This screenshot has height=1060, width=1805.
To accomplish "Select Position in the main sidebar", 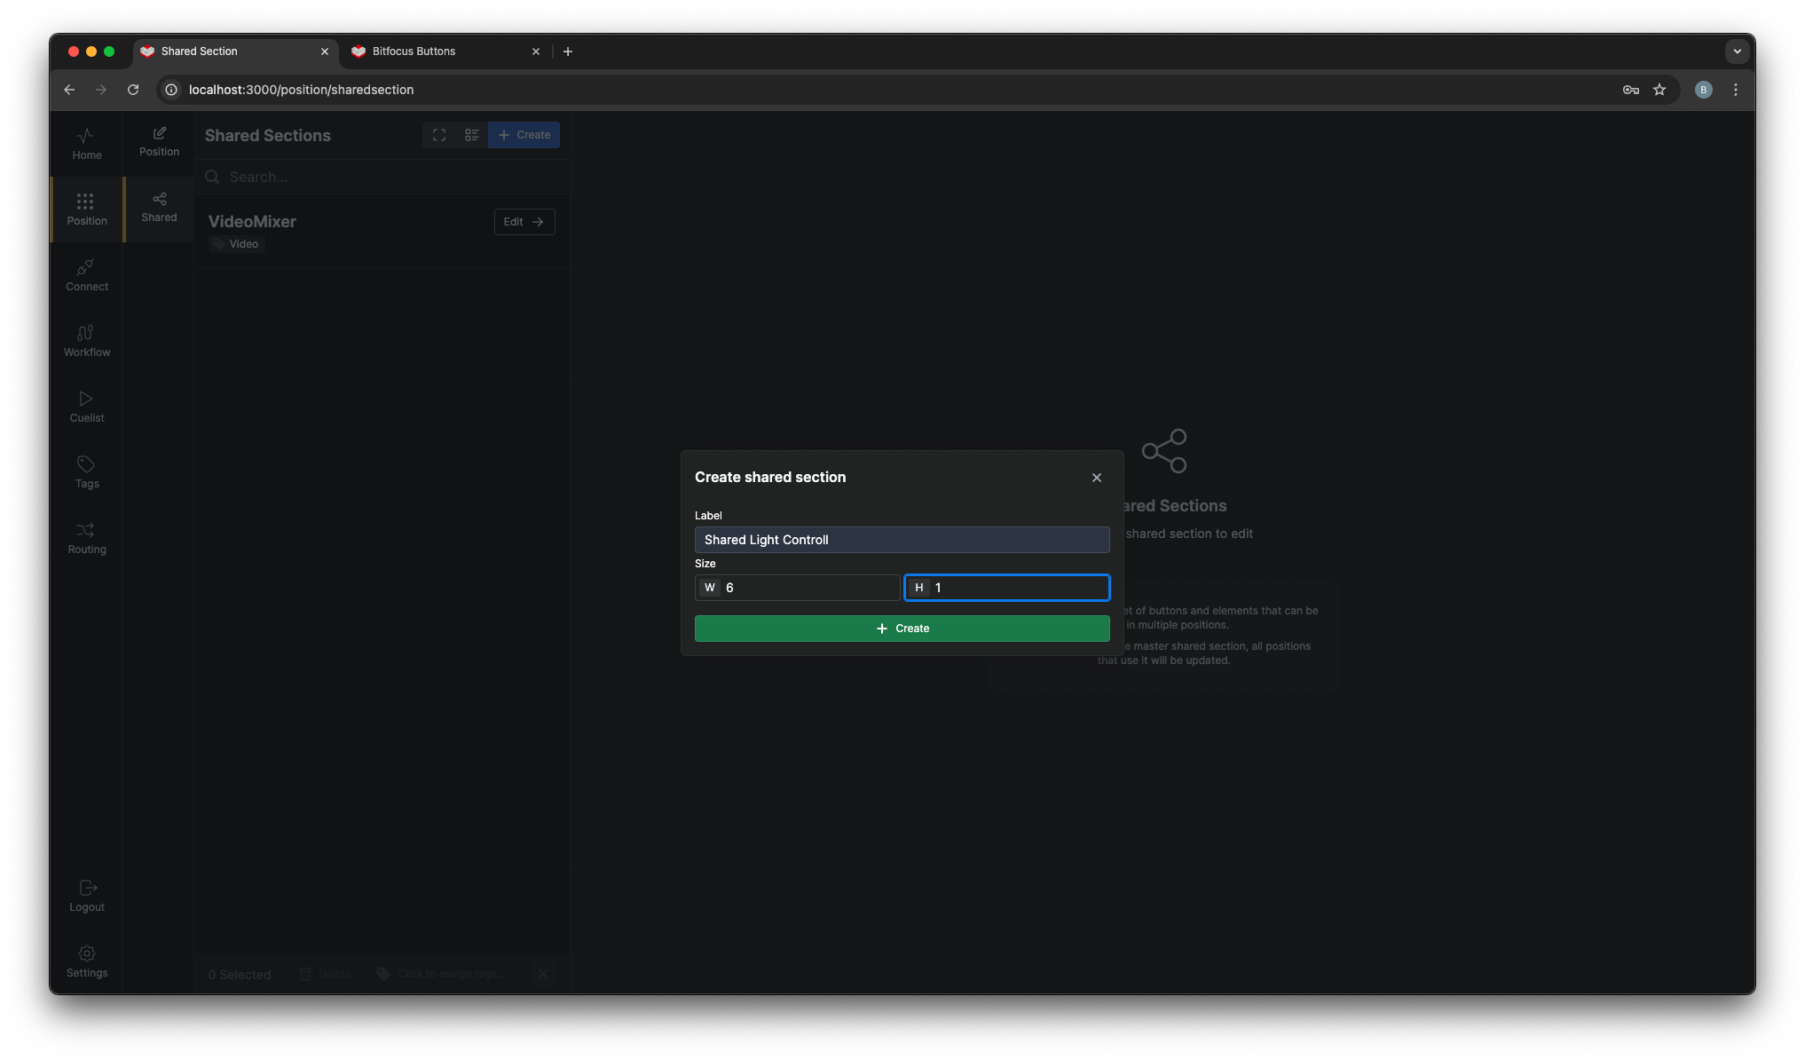I will click(x=86, y=210).
